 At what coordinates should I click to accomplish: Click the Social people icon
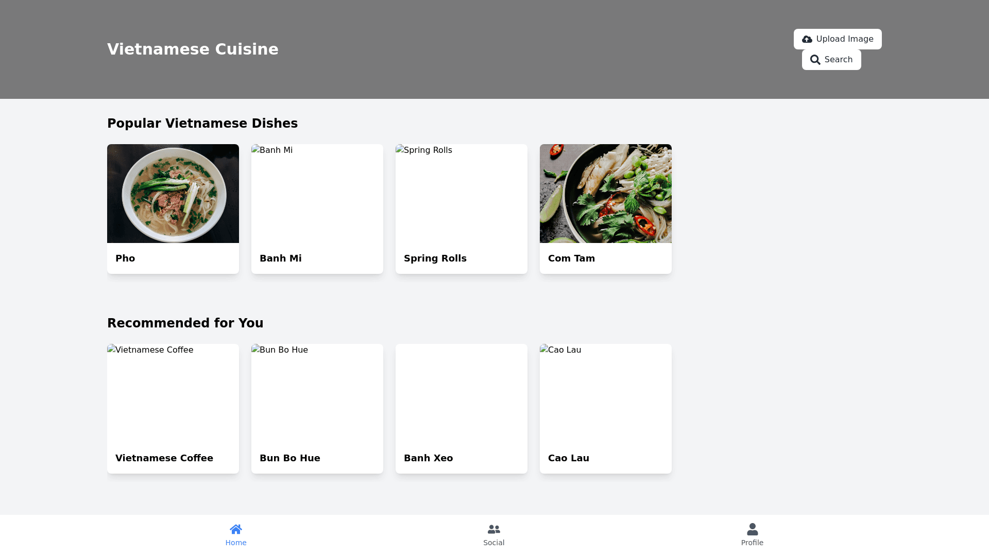(x=494, y=529)
